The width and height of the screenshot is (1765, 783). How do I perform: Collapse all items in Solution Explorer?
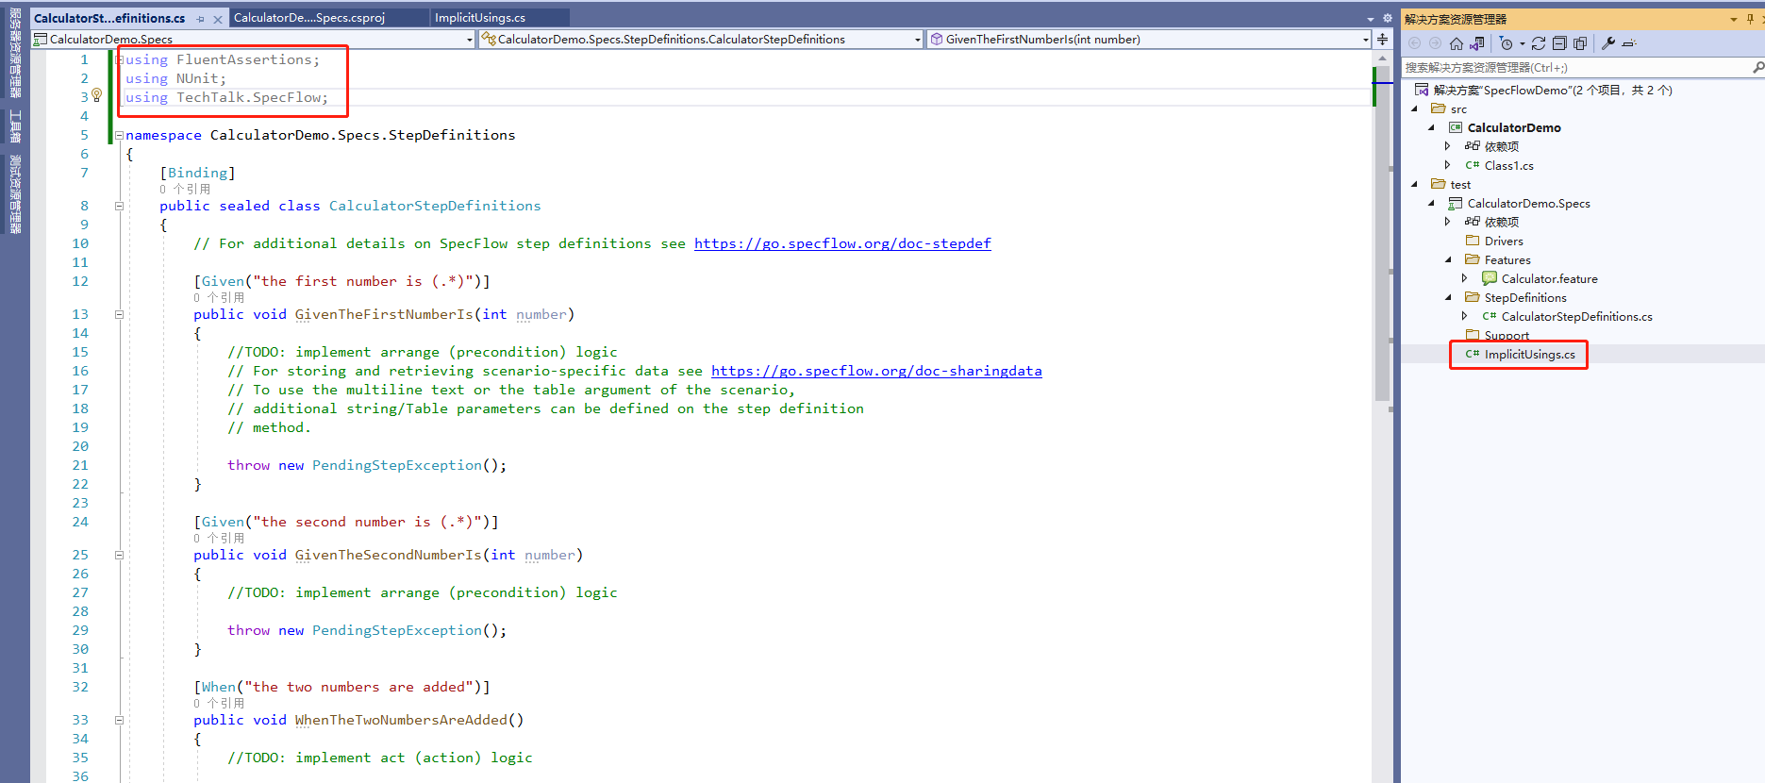coord(1559,43)
